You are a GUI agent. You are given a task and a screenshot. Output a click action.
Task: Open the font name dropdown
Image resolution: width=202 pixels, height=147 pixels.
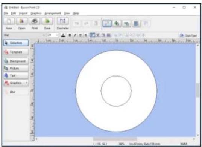tap(44, 35)
